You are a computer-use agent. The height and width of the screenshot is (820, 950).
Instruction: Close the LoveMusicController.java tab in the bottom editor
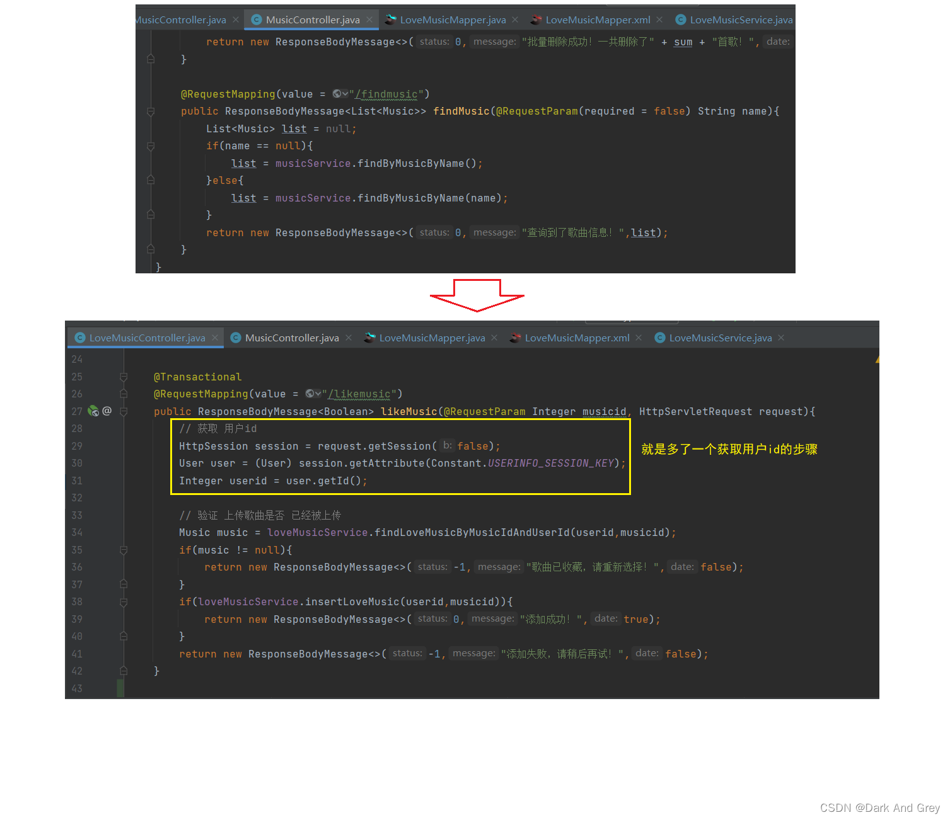pos(215,338)
